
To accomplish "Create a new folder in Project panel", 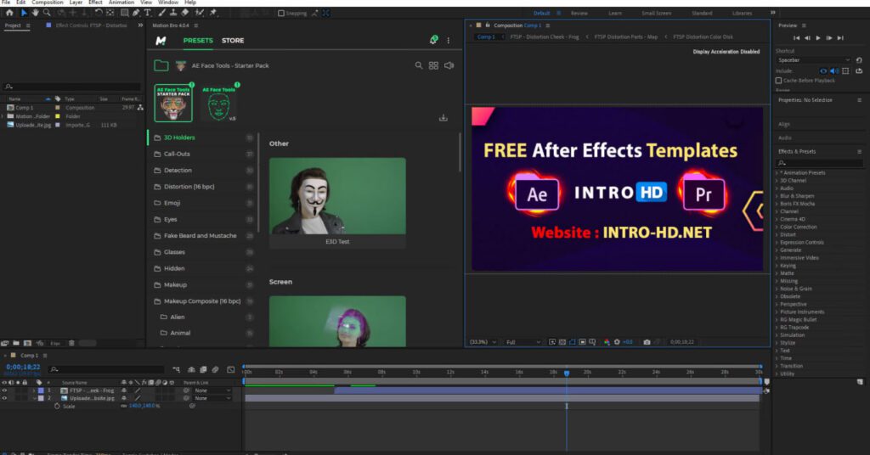I will (x=16, y=343).
